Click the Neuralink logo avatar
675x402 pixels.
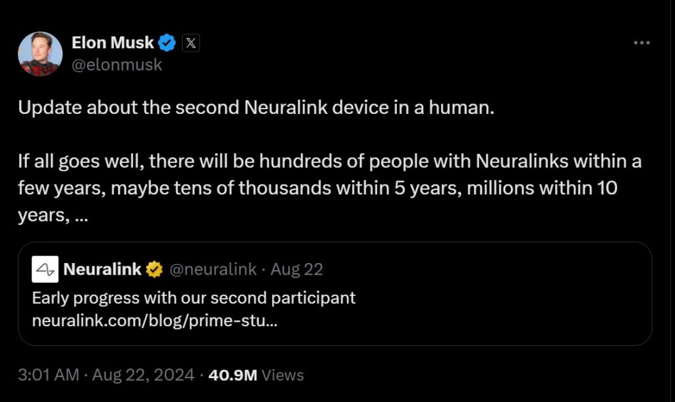coord(45,270)
